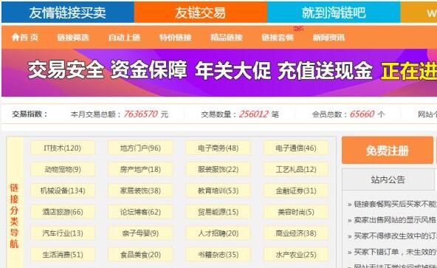
Task: Select 教育培训(53) category
Action: (218, 190)
